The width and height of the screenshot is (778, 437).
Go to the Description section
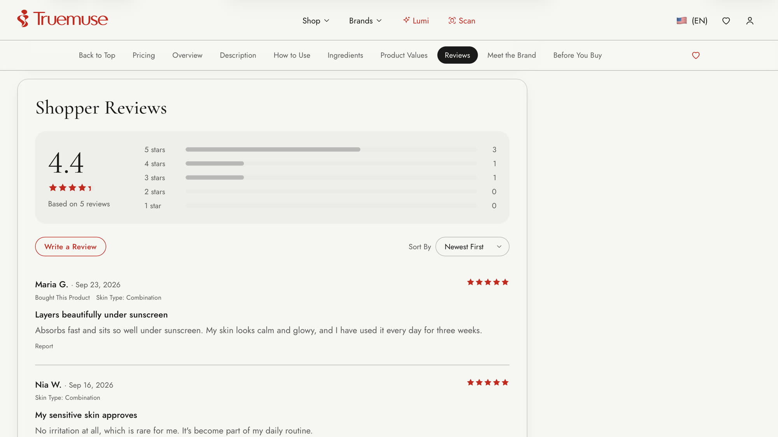(x=238, y=55)
